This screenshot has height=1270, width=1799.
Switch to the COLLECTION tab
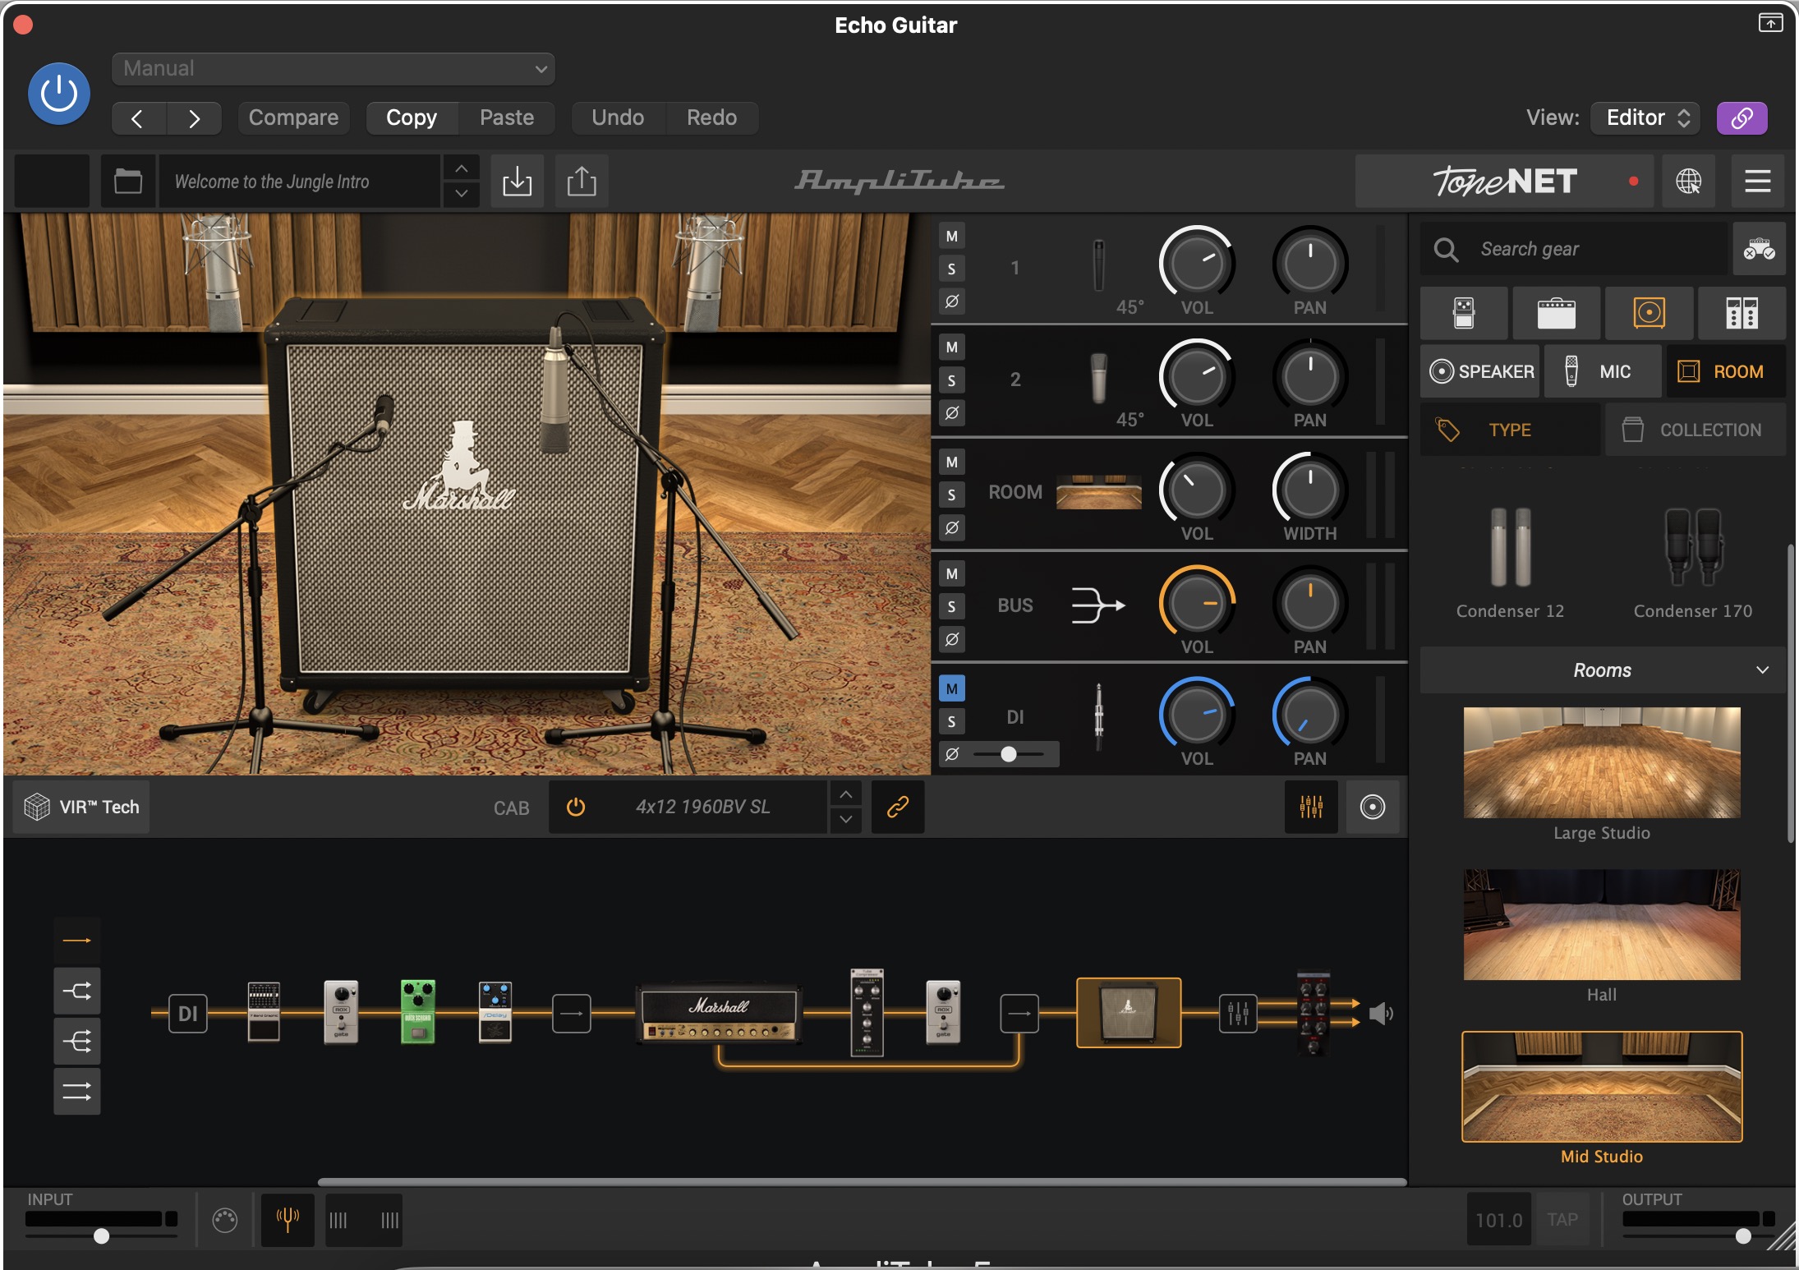pyautogui.click(x=1695, y=430)
